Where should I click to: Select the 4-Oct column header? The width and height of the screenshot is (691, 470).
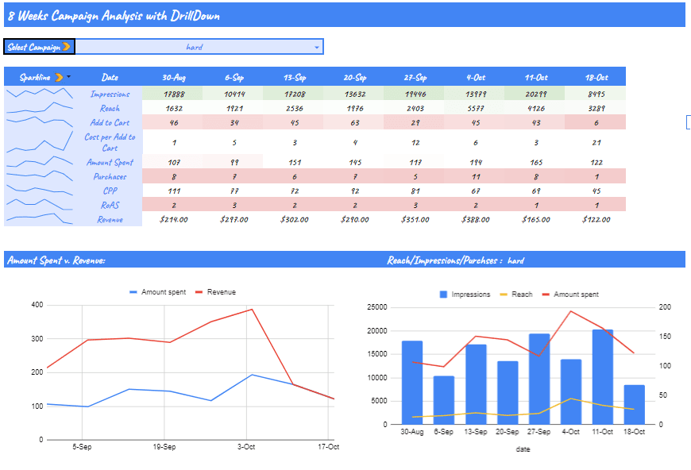pos(476,78)
